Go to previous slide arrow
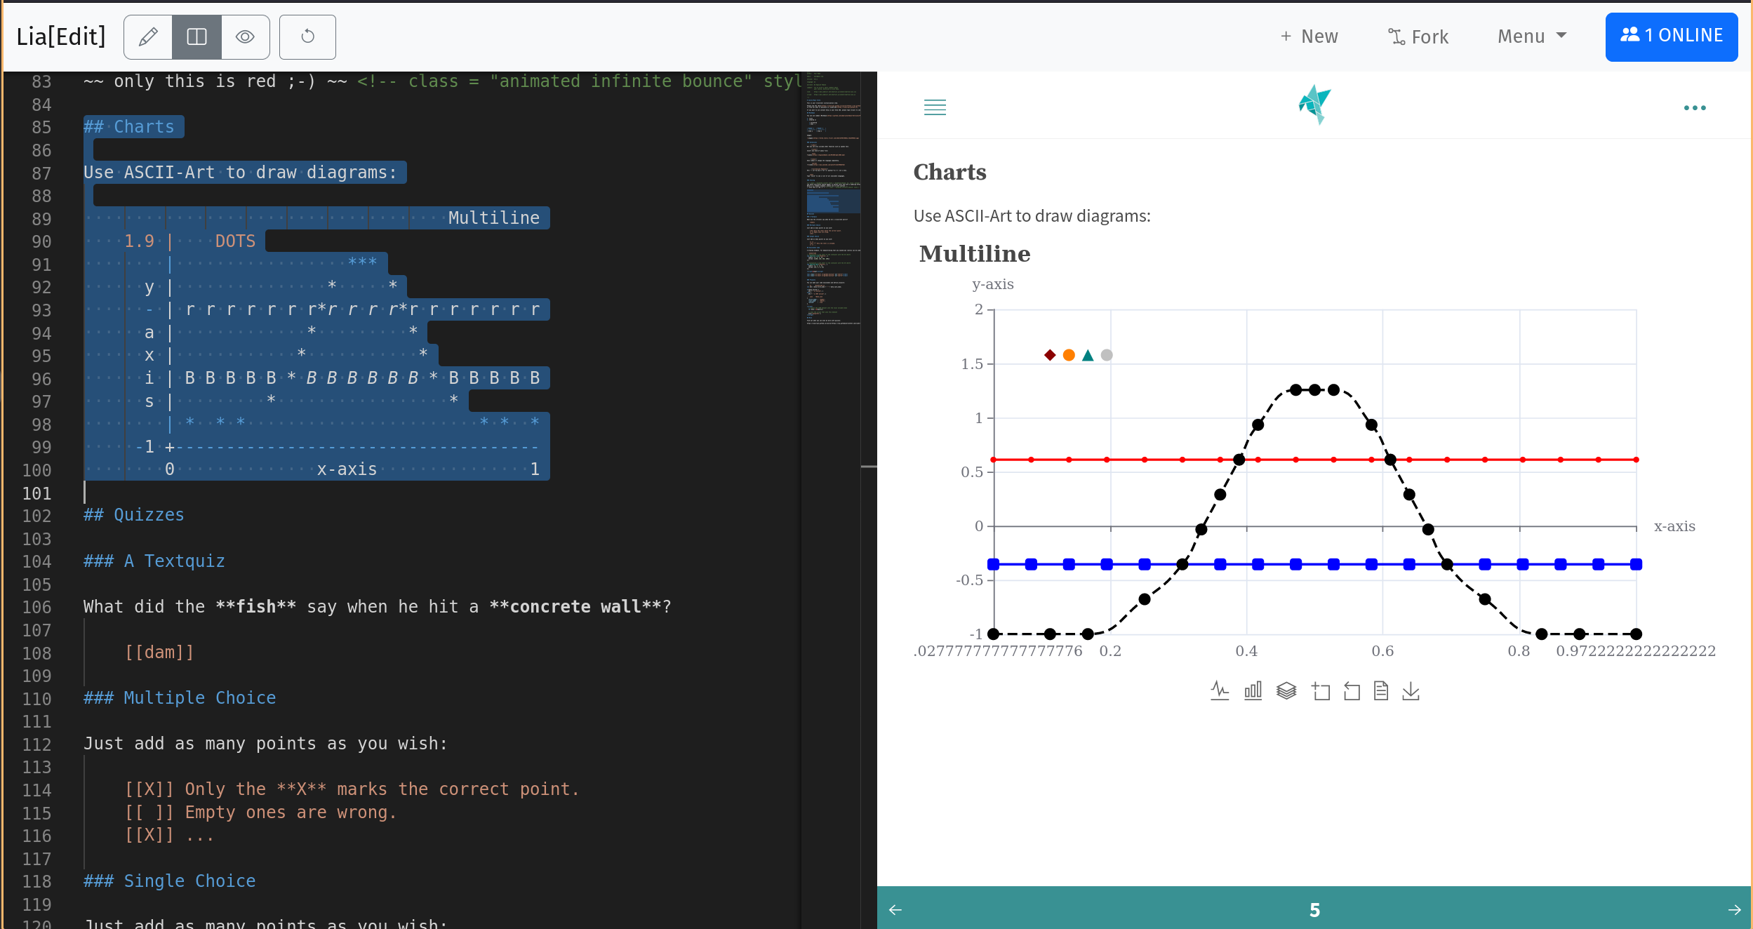 [x=895, y=909]
